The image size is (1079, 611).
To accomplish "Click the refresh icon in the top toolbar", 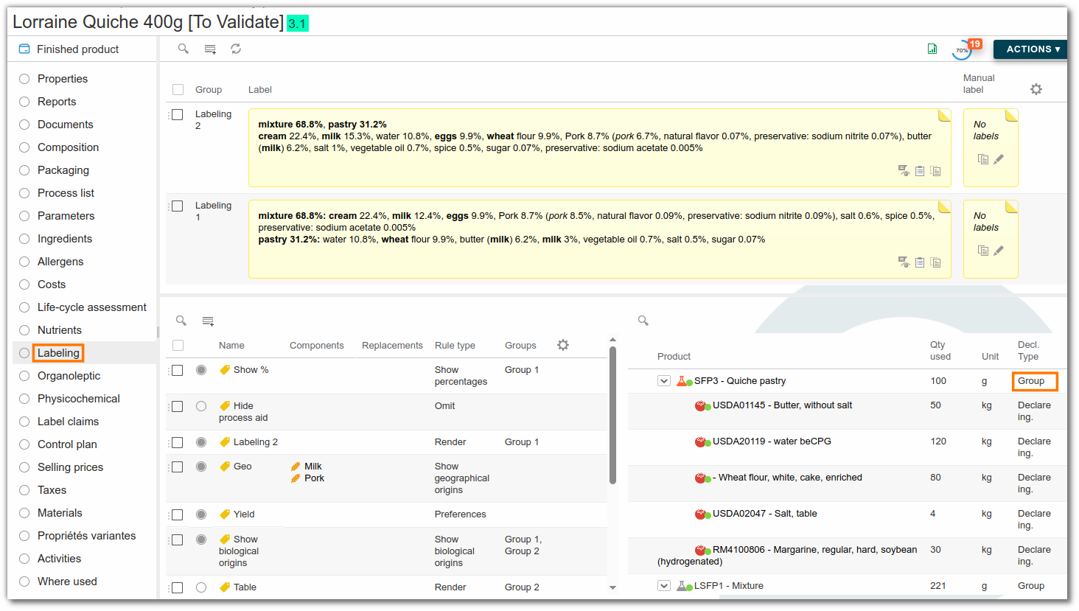I will pos(236,49).
